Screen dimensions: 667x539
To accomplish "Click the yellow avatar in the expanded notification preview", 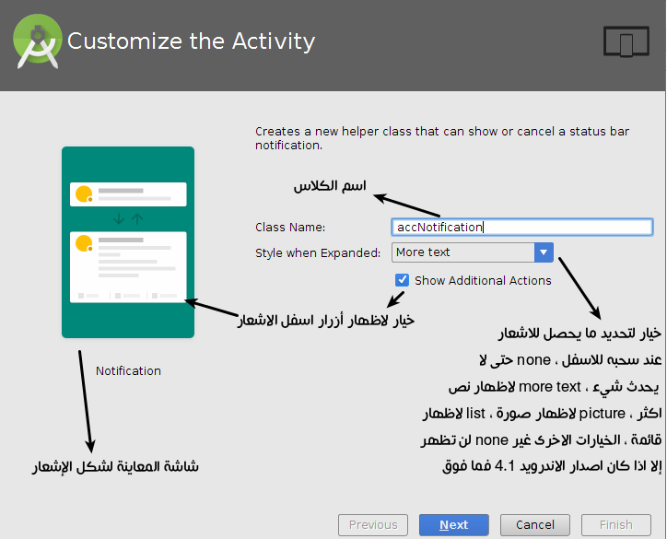I will click(x=84, y=244).
